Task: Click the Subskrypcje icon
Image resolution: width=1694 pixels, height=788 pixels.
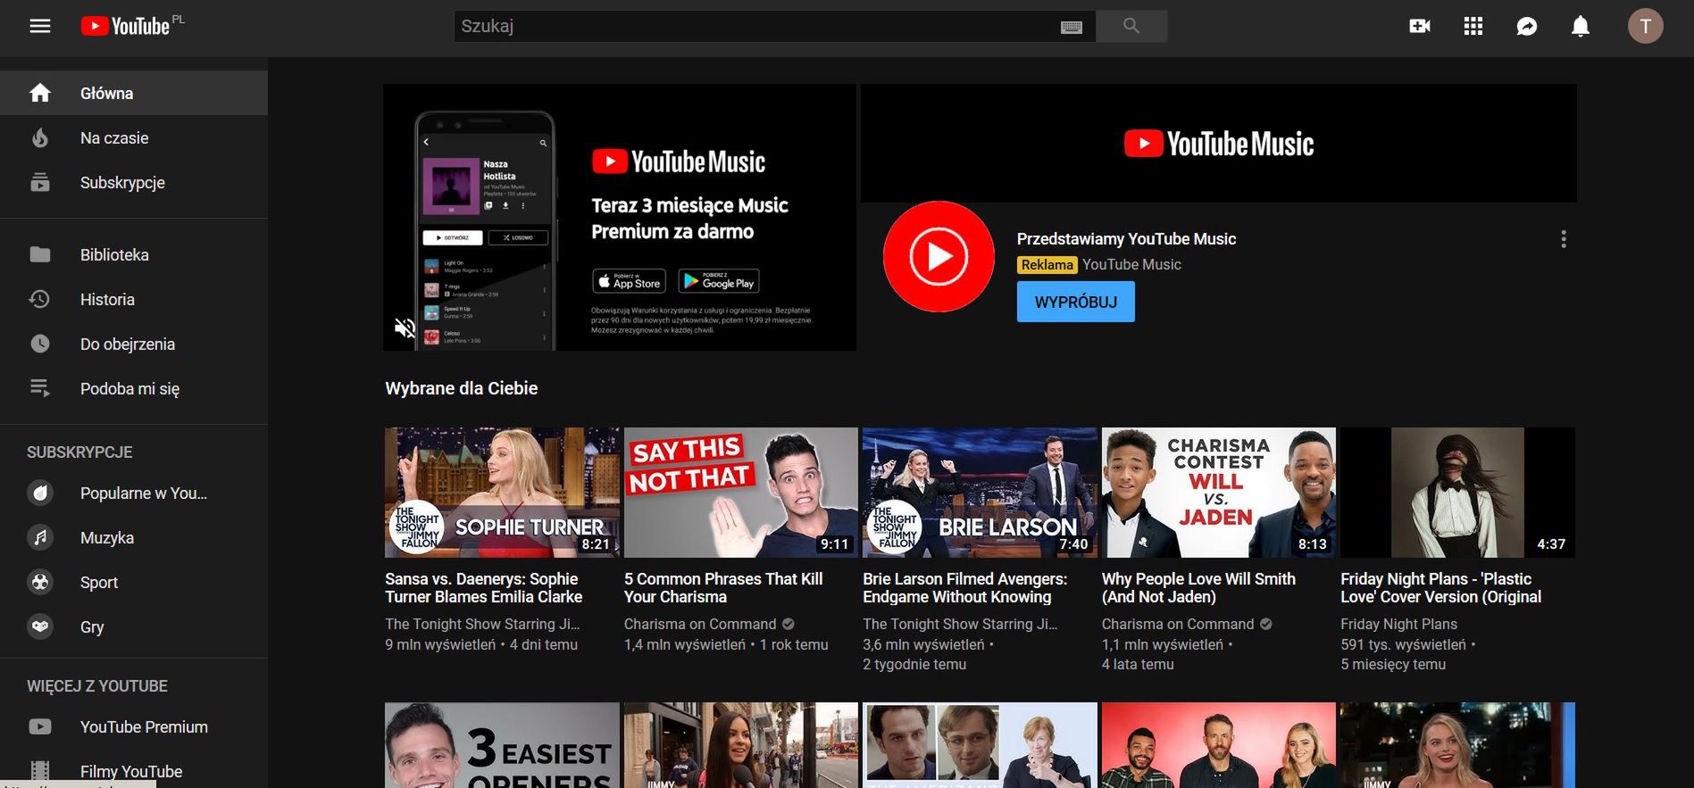Action: tap(40, 182)
